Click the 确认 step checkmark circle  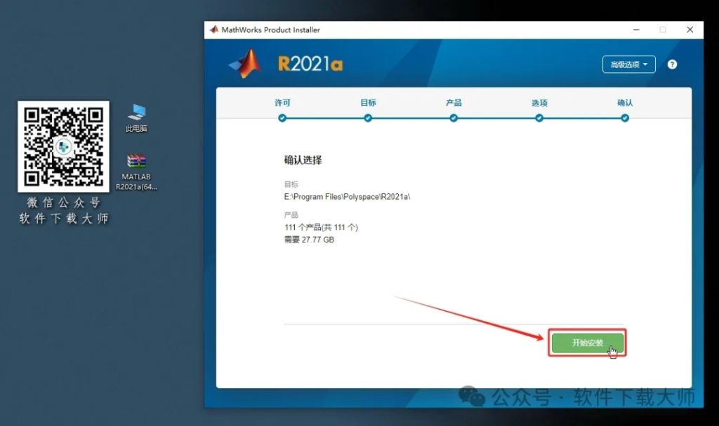coord(624,118)
